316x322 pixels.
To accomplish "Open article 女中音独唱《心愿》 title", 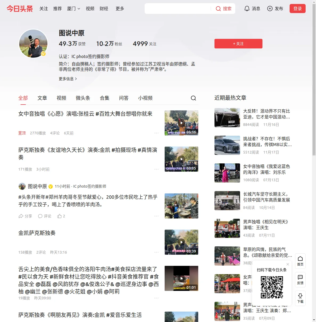I will pos(86,114).
